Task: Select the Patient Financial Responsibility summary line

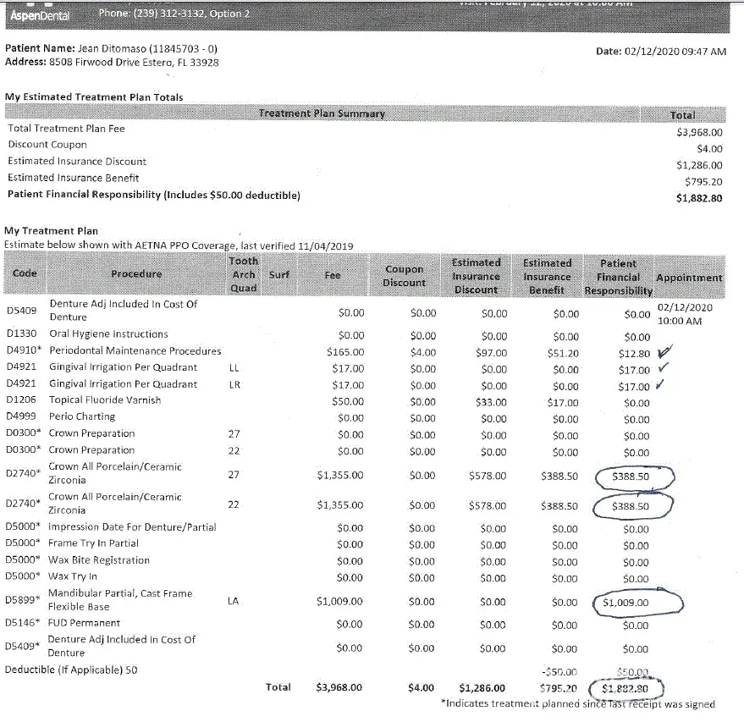Action: click(x=153, y=196)
